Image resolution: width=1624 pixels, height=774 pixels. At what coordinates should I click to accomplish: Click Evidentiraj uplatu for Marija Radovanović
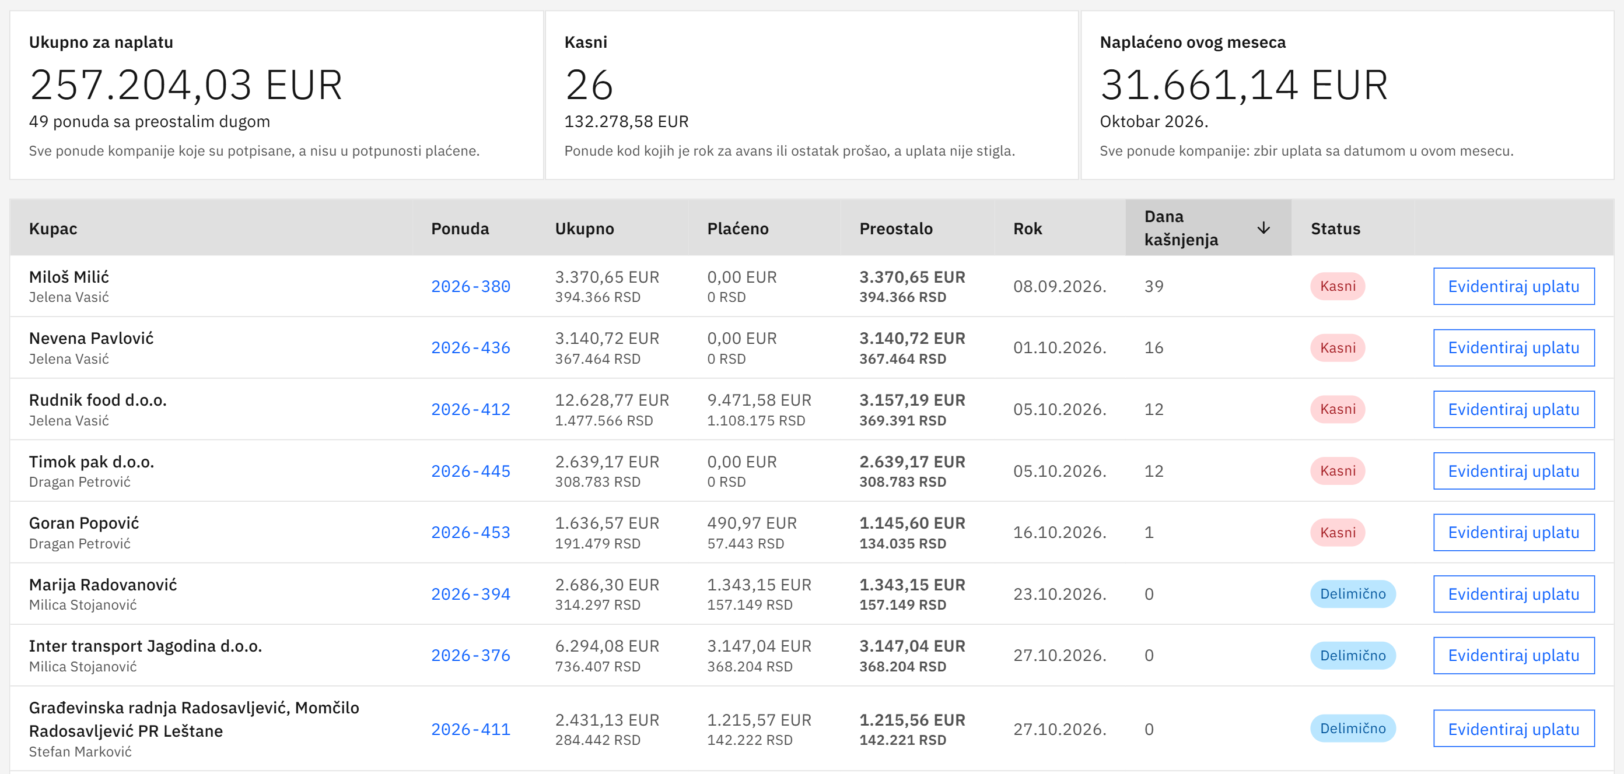click(1513, 594)
